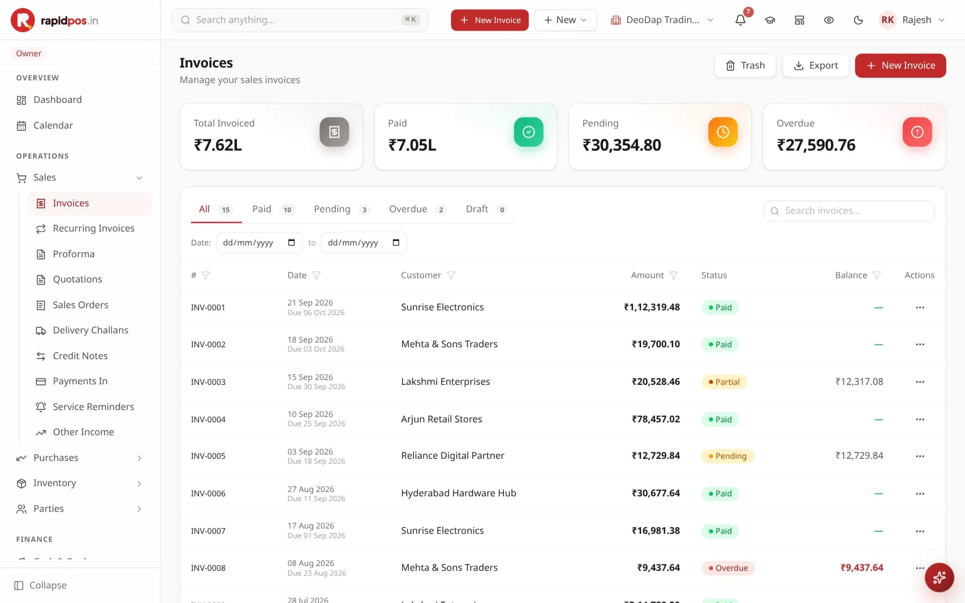Toggle the eye visibility icon in header
The width and height of the screenshot is (965, 603).
point(829,20)
